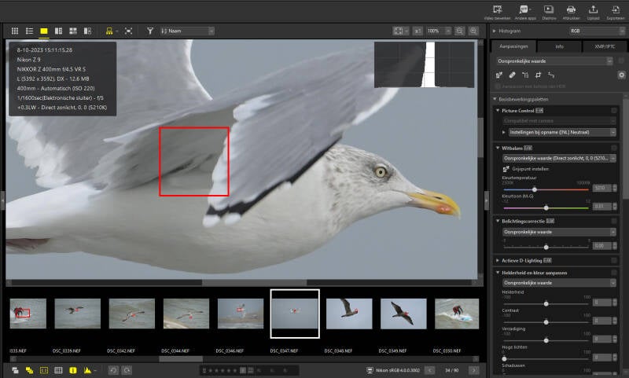Toggle the Picture Control adjustment checkbox
Image resolution: width=629 pixels, height=378 pixels.
coord(614,110)
